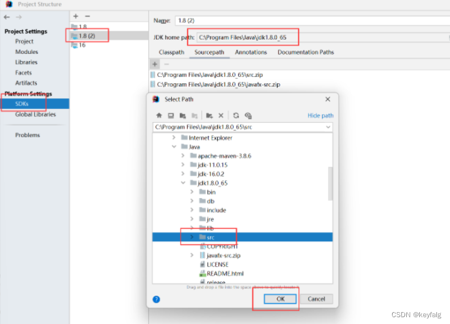Expand the apache-maven-3.8.6 folder
The image size is (450, 324).
tap(183, 156)
